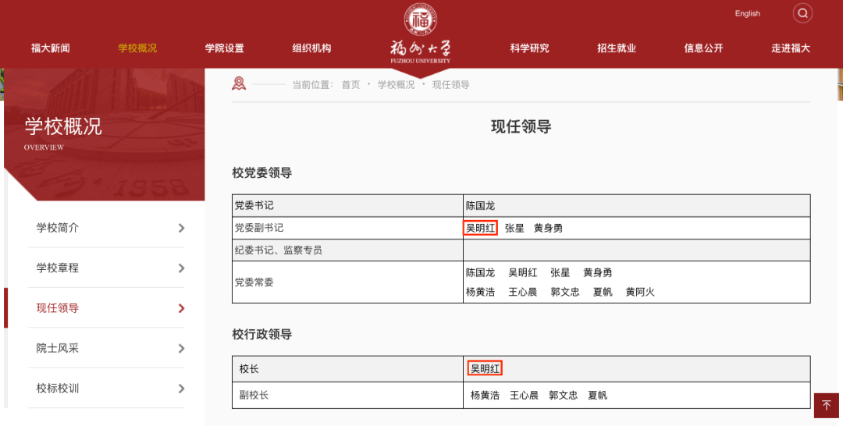Open 信息公开 menu
The width and height of the screenshot is (843, 426).
tap(704, 48)
